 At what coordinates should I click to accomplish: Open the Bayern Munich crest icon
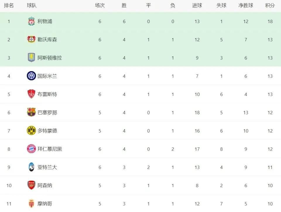pos(31,149)
